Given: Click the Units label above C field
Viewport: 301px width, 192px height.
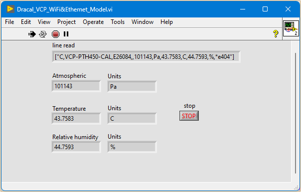Looking at the screenshot, I should 115,108.
